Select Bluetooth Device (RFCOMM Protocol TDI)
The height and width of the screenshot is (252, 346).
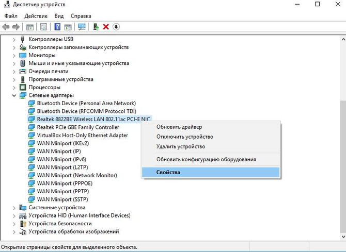coord(87,111)
